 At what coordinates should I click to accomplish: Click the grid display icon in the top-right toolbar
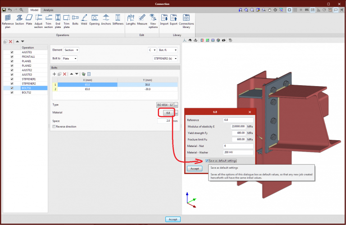[x=295, y=10]
